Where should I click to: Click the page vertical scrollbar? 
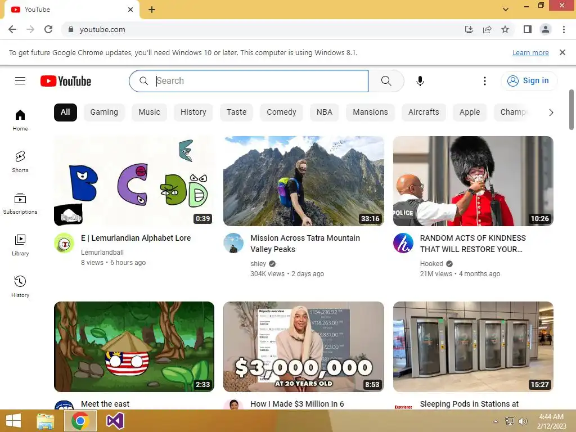(571, 110)
